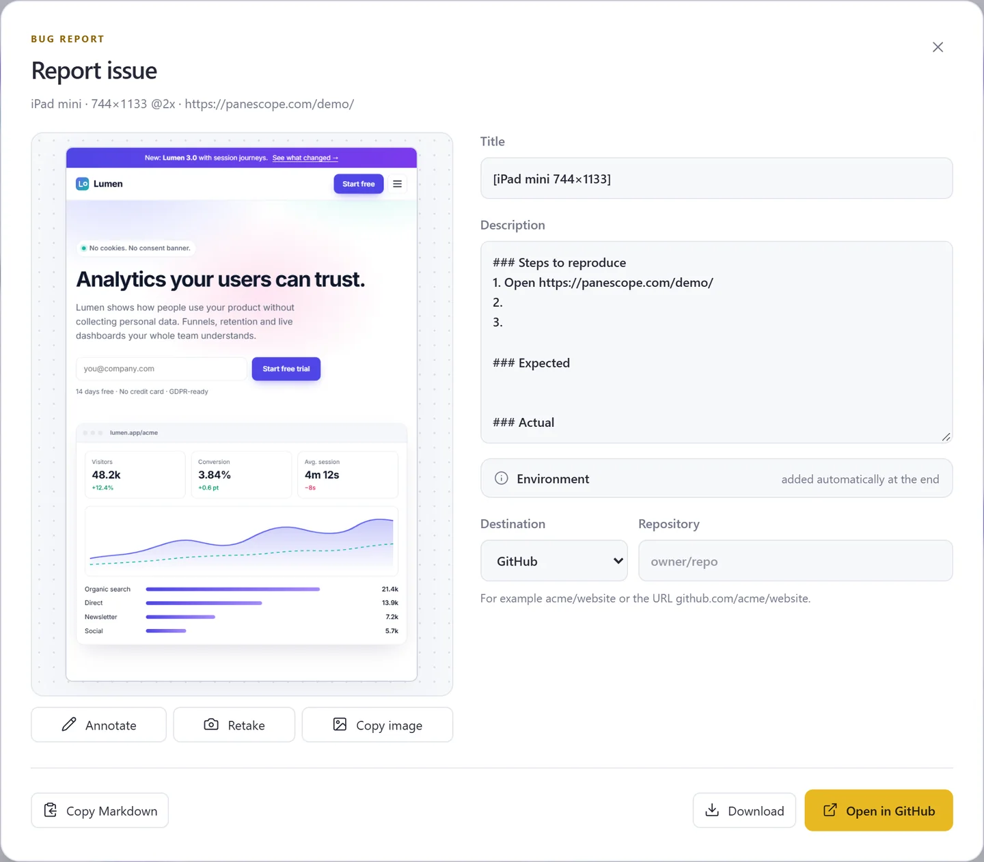The height and width of the screenshot is (862, 984).
Task: Click the Organic search progress bar
Action: tap(233, 589)
